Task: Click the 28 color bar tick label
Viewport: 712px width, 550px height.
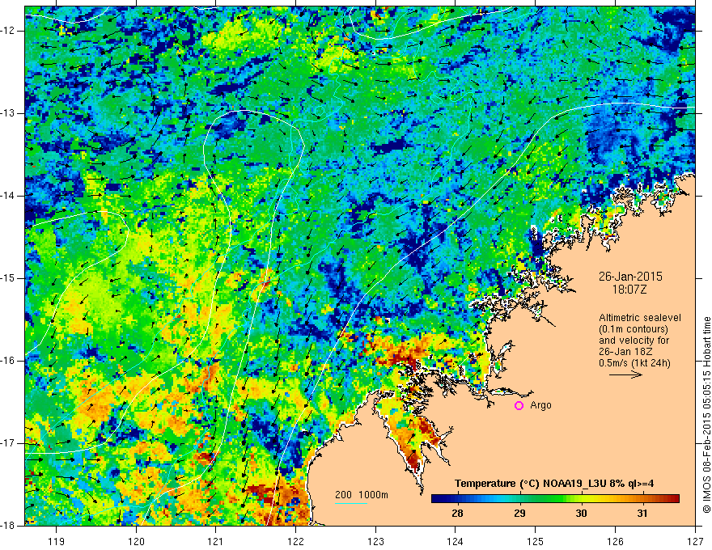Action: click(x=458, y=514)
